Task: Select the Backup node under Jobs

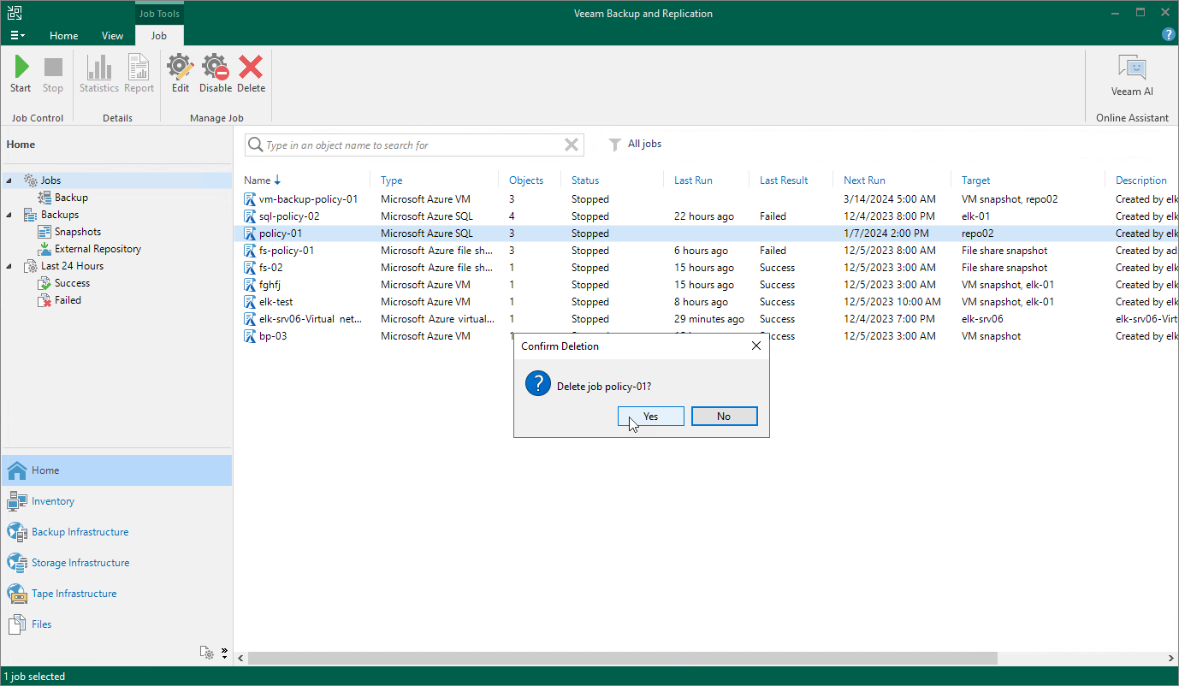Action: (71, 198)
